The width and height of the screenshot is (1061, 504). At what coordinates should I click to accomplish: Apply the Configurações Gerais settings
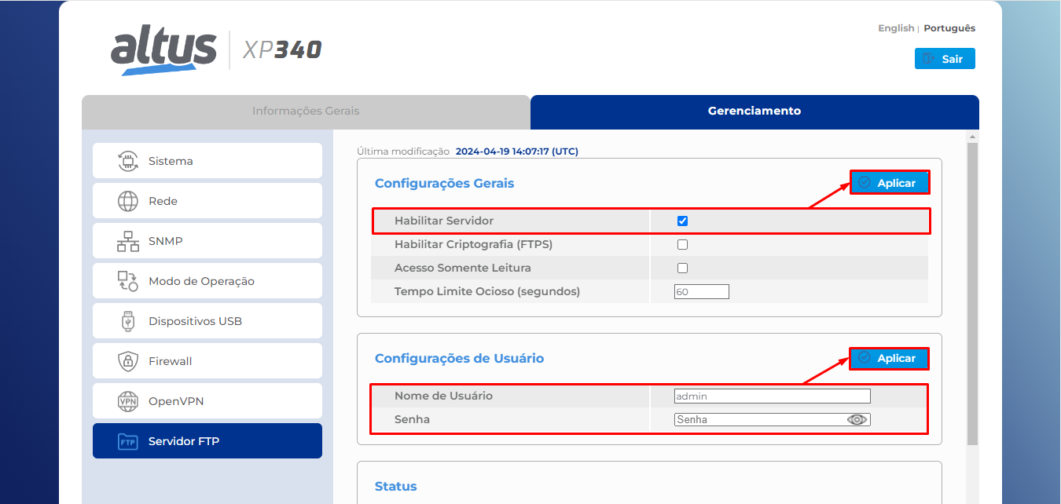pos(889,183)
